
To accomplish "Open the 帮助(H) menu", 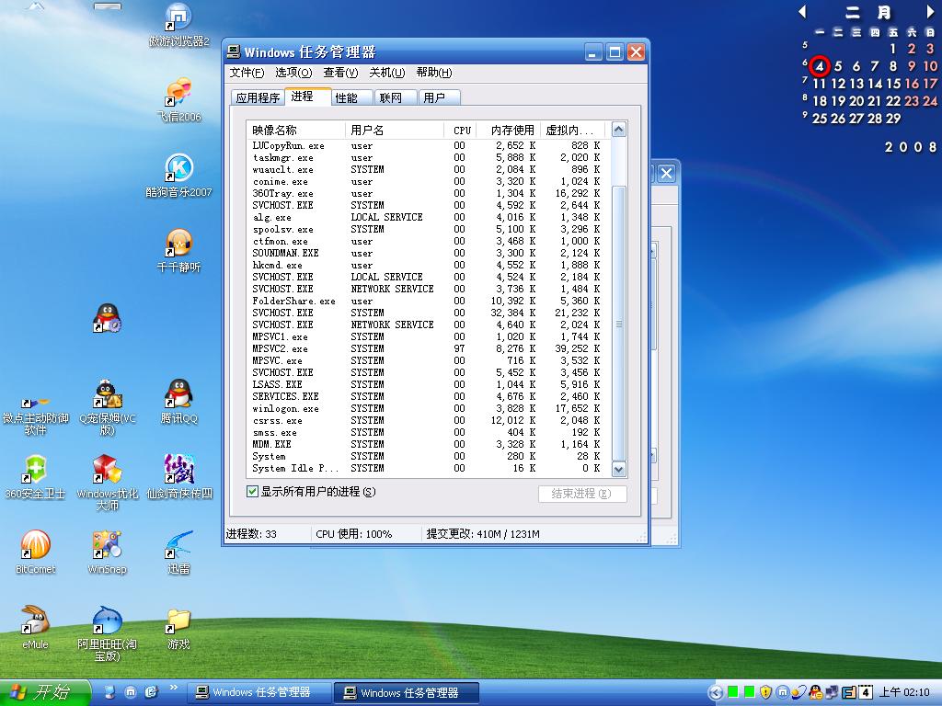I will pos(434,73).
